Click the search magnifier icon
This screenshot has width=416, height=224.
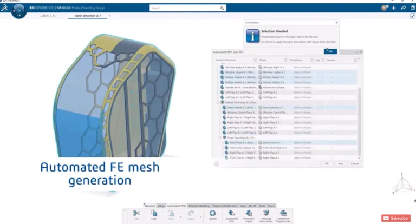[222, 8]
